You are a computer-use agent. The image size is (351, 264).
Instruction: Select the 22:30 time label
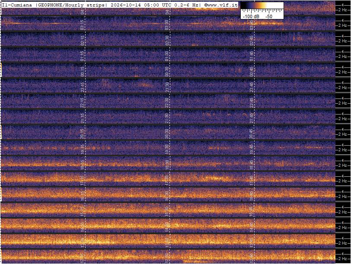pos(167,103)
